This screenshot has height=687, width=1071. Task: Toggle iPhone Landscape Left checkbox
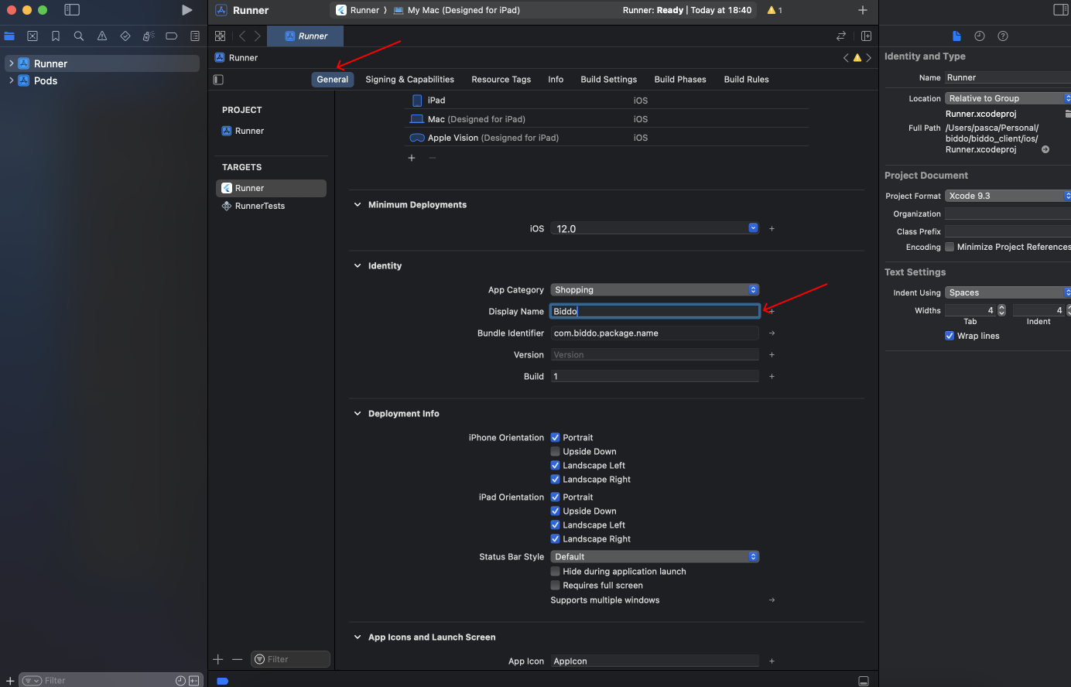coord(555,466)
